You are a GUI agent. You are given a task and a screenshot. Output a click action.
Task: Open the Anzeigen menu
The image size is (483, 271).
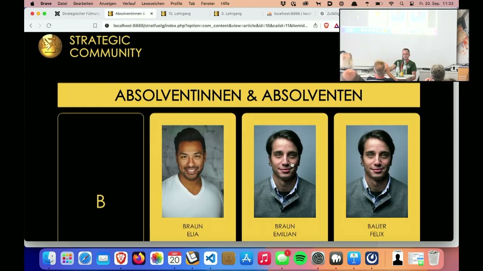[108, 4]
